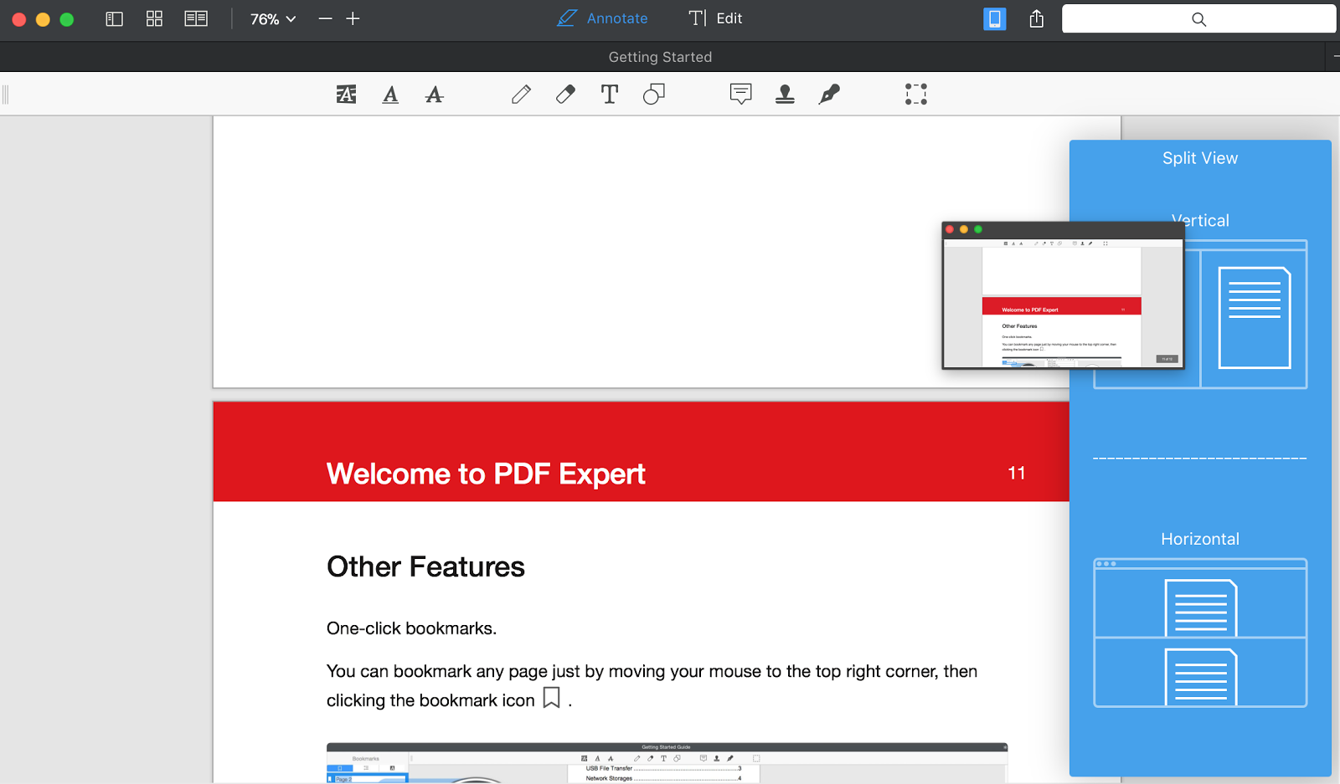Switch to the Annotate tab
The width and height of the screenshot is (1340, 784).
coord(603,18)
